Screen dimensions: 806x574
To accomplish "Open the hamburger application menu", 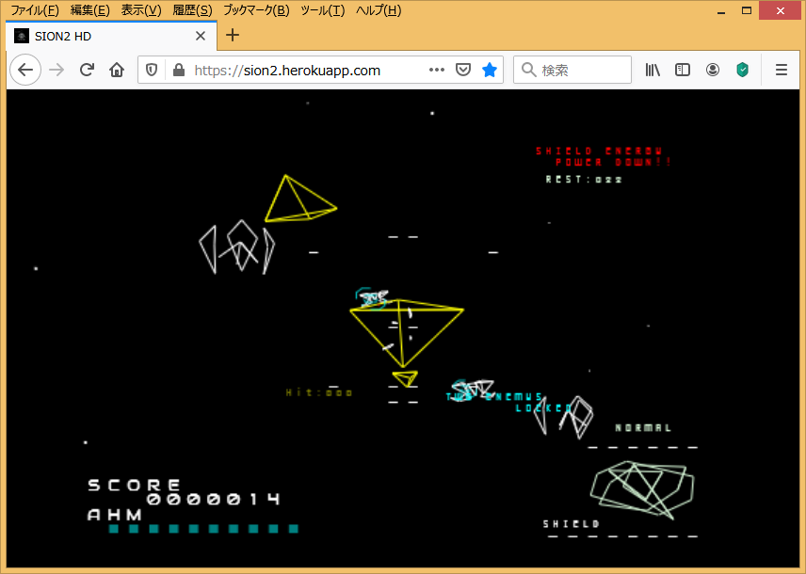I will 782,70.
